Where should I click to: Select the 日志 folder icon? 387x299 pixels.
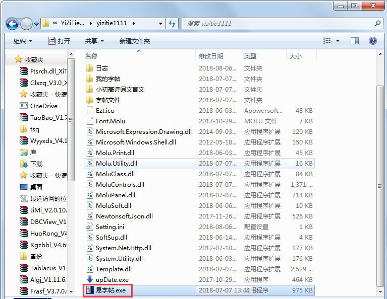pyautogui.click(x=90, y=68)
